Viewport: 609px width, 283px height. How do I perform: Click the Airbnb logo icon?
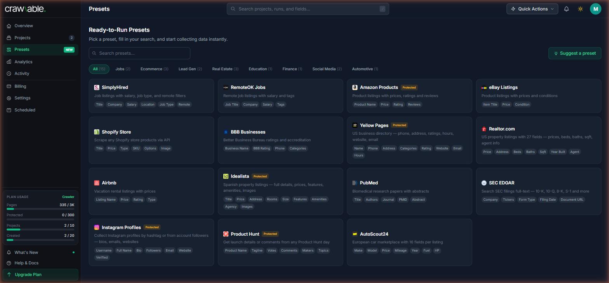pyautogui.click(x=97, y=183)
